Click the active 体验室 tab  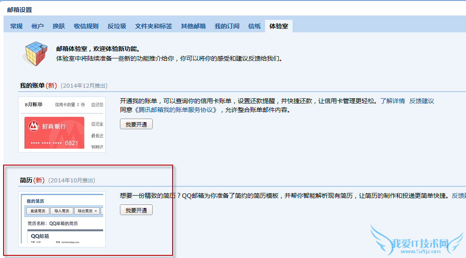click(279, 26)
